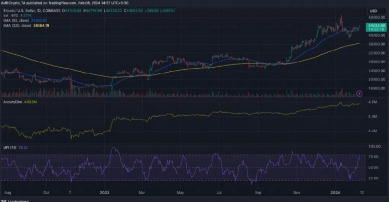
Task: Click the Vol · BTC indicator label
Action: [x=10, y=15]
